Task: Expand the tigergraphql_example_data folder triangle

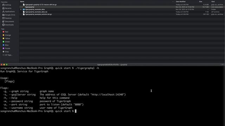Action: point(21,9)
